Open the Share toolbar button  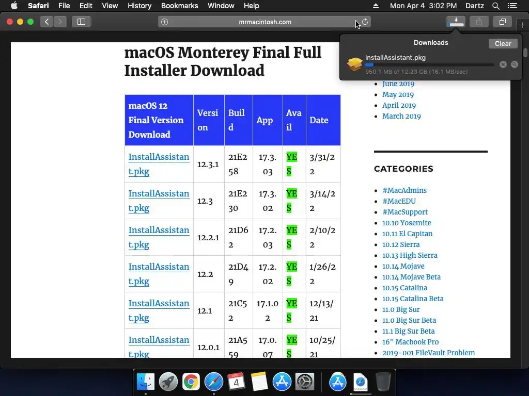click(x=479, y=22)
